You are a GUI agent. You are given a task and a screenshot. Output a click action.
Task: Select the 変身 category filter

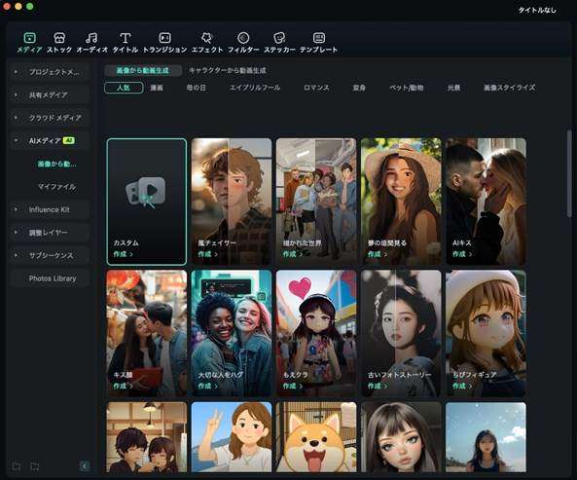click(359, 88)
